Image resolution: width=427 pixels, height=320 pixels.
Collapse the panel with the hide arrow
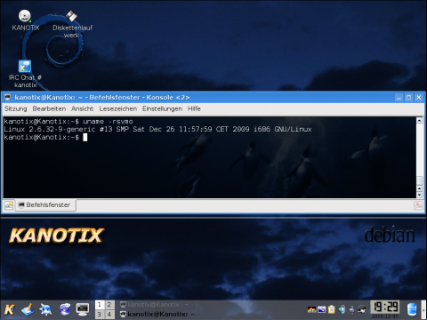click(x=423, y=309)
